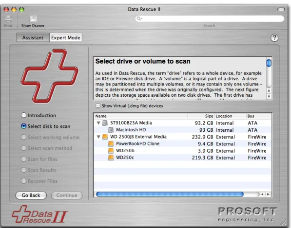
Task: Select the WD250c volume name
Action: click(125, 158)
